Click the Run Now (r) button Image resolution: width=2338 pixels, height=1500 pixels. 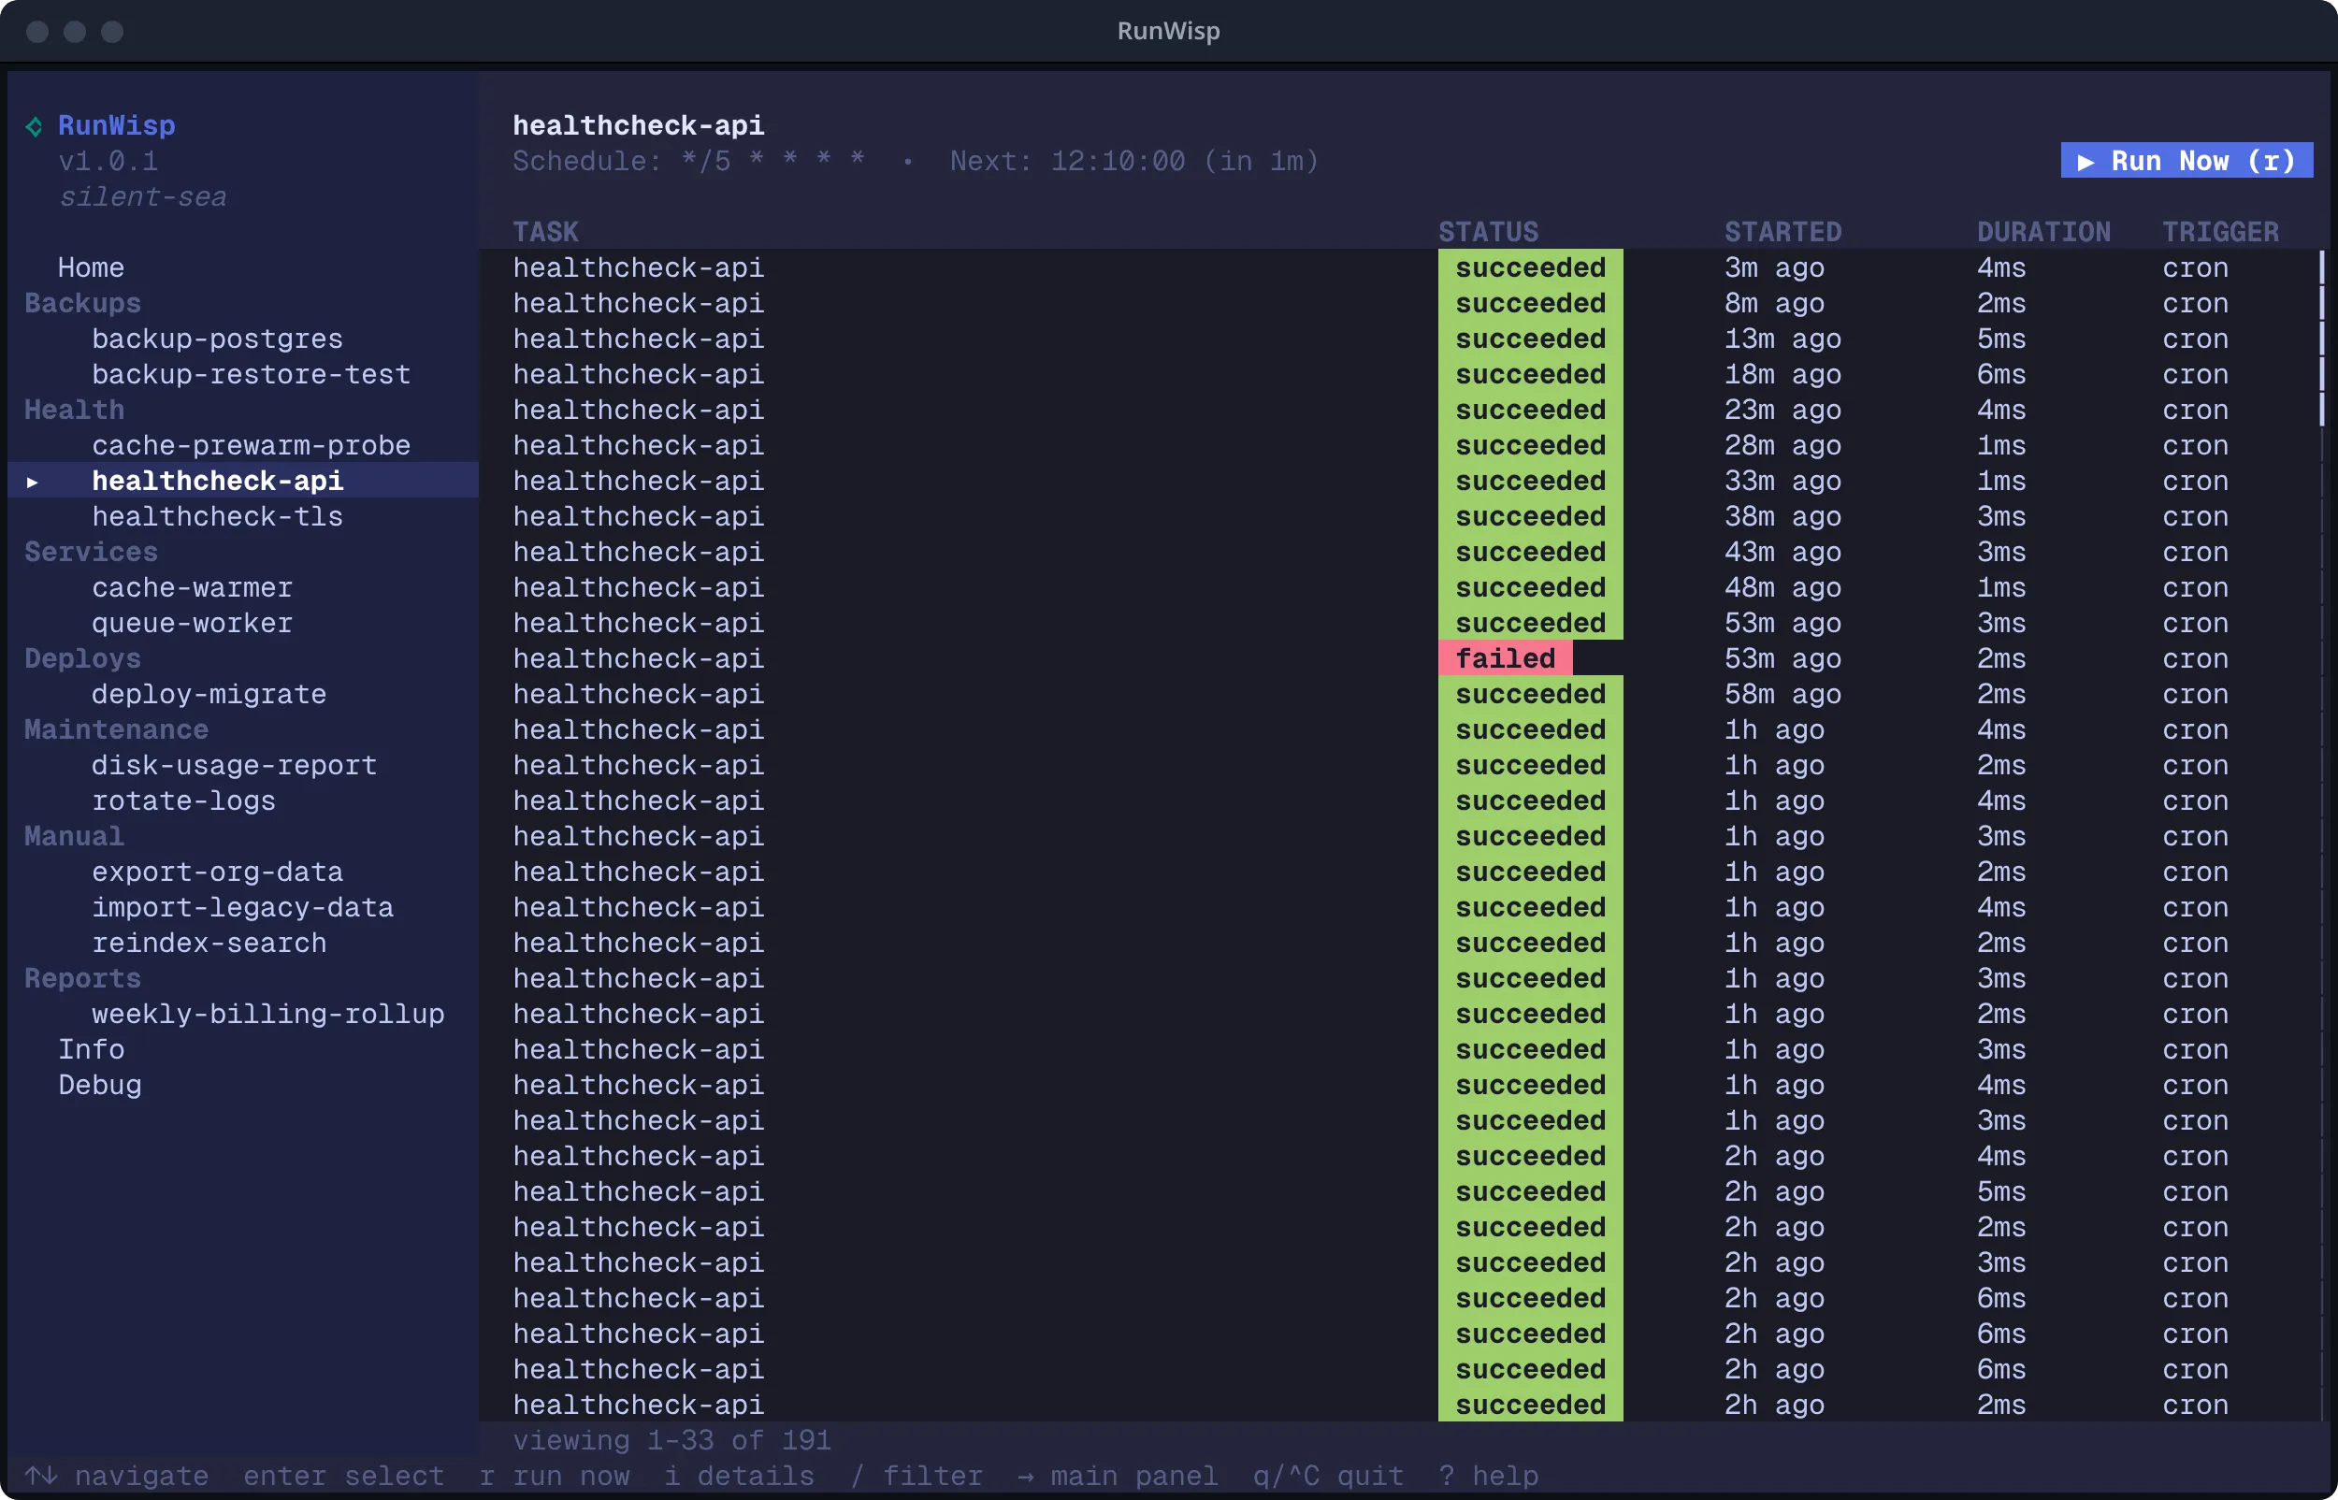2186,161
